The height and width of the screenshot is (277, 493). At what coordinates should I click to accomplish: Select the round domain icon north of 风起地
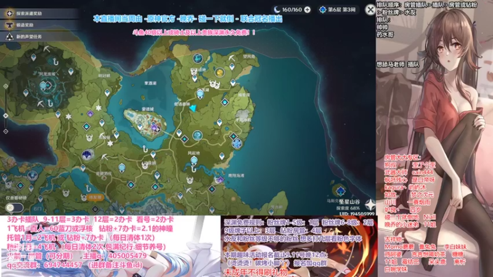click(x=197, y=135)
